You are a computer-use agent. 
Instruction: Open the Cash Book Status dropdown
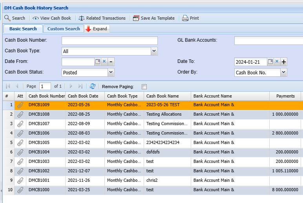point(111,72)
